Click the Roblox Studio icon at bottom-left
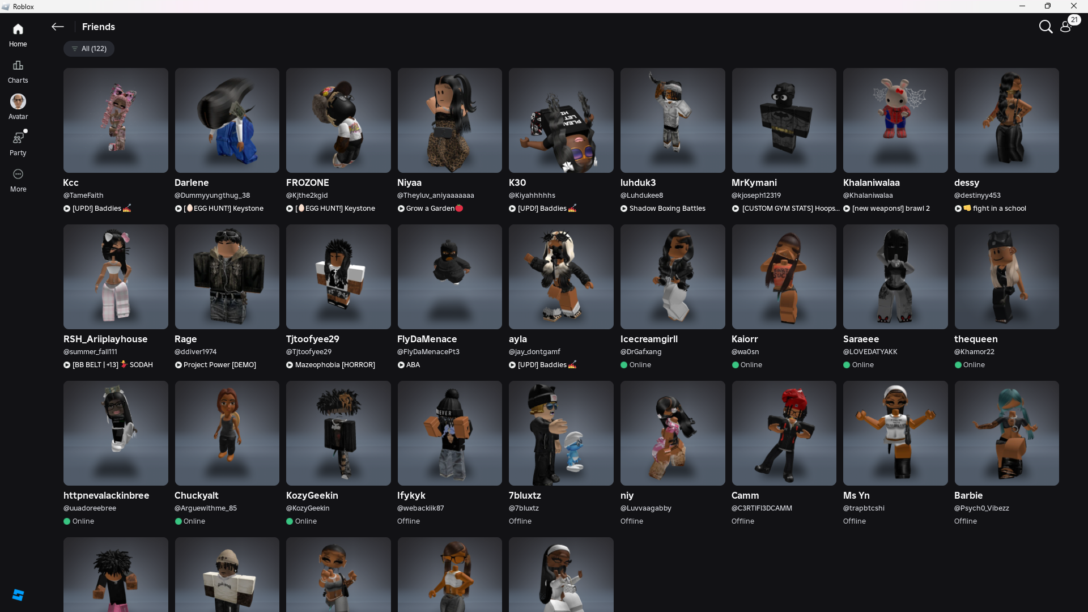Screen dimensions: 1088x612 click(18, 594)
